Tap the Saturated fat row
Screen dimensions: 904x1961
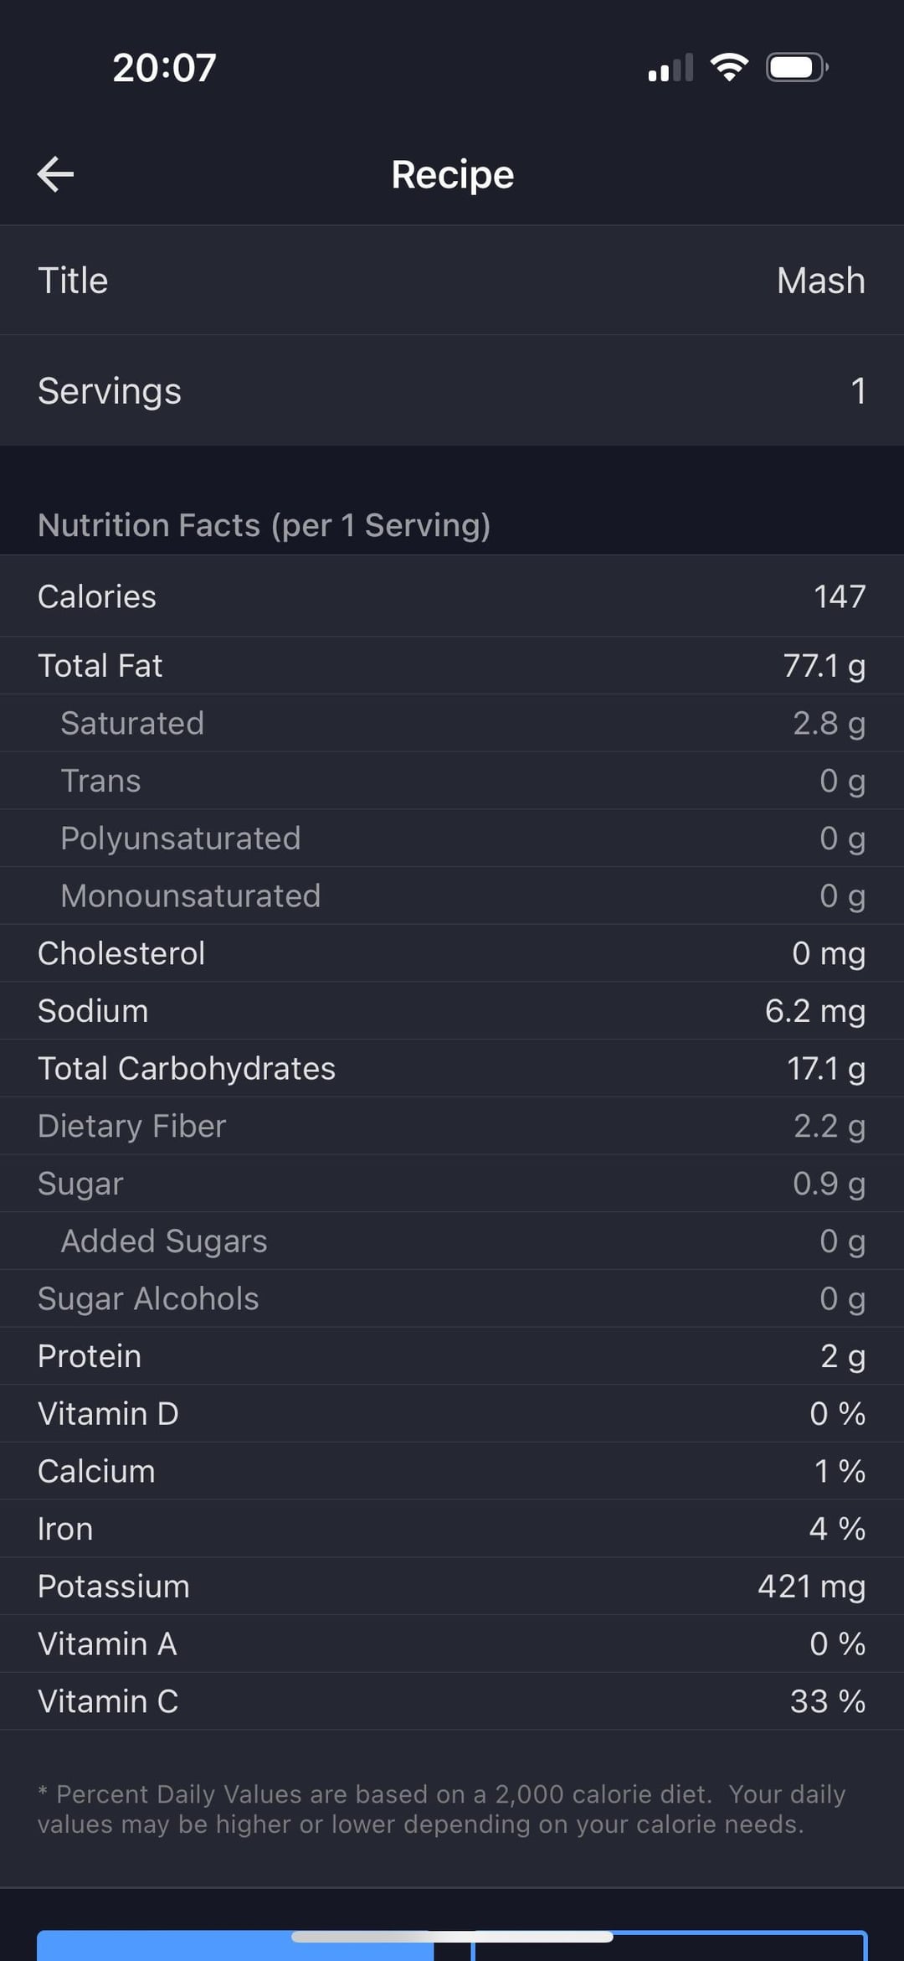click(x=452, y=723)
